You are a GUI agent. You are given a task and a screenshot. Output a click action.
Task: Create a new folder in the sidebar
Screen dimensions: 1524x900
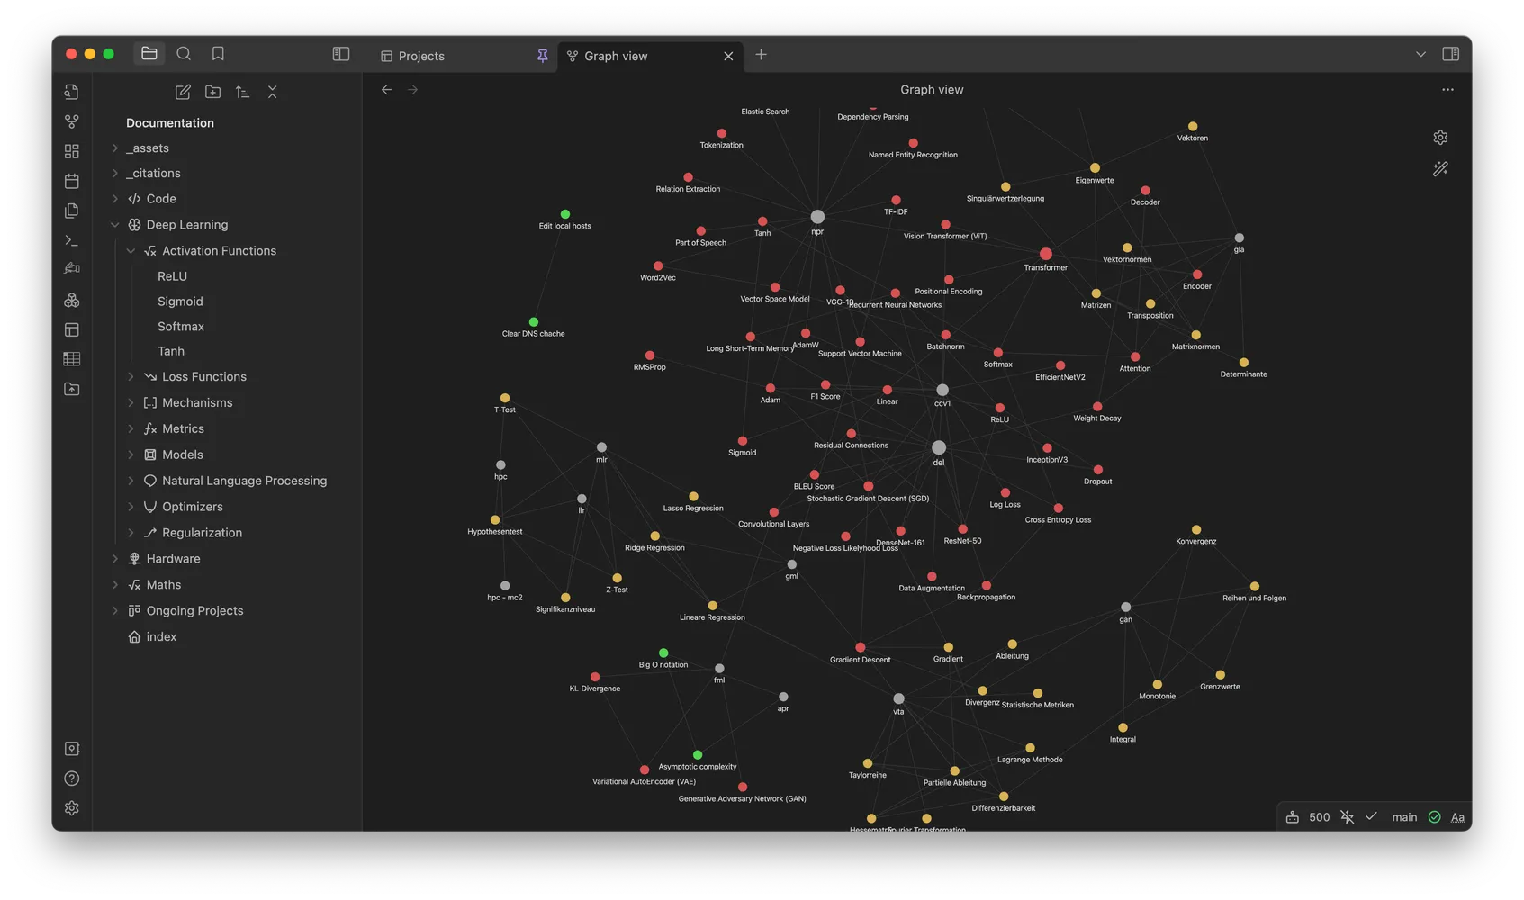[x=213, y=91]
